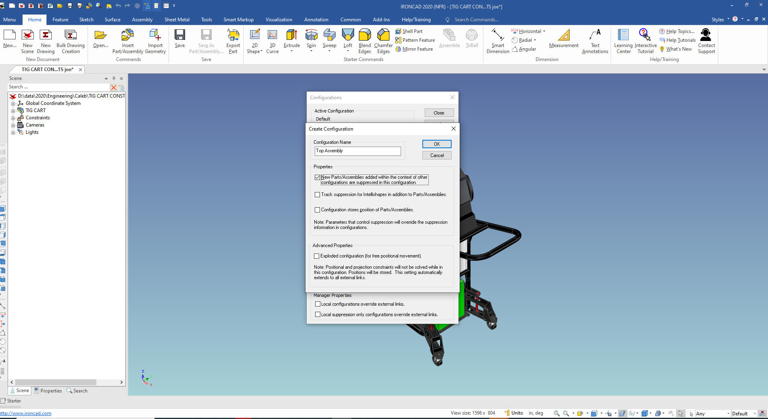The height and width of the screenshot is (419, 768).
Task: Check Configuration stores position of Parts/Assemblies
Action: click(x=318, y=210)
